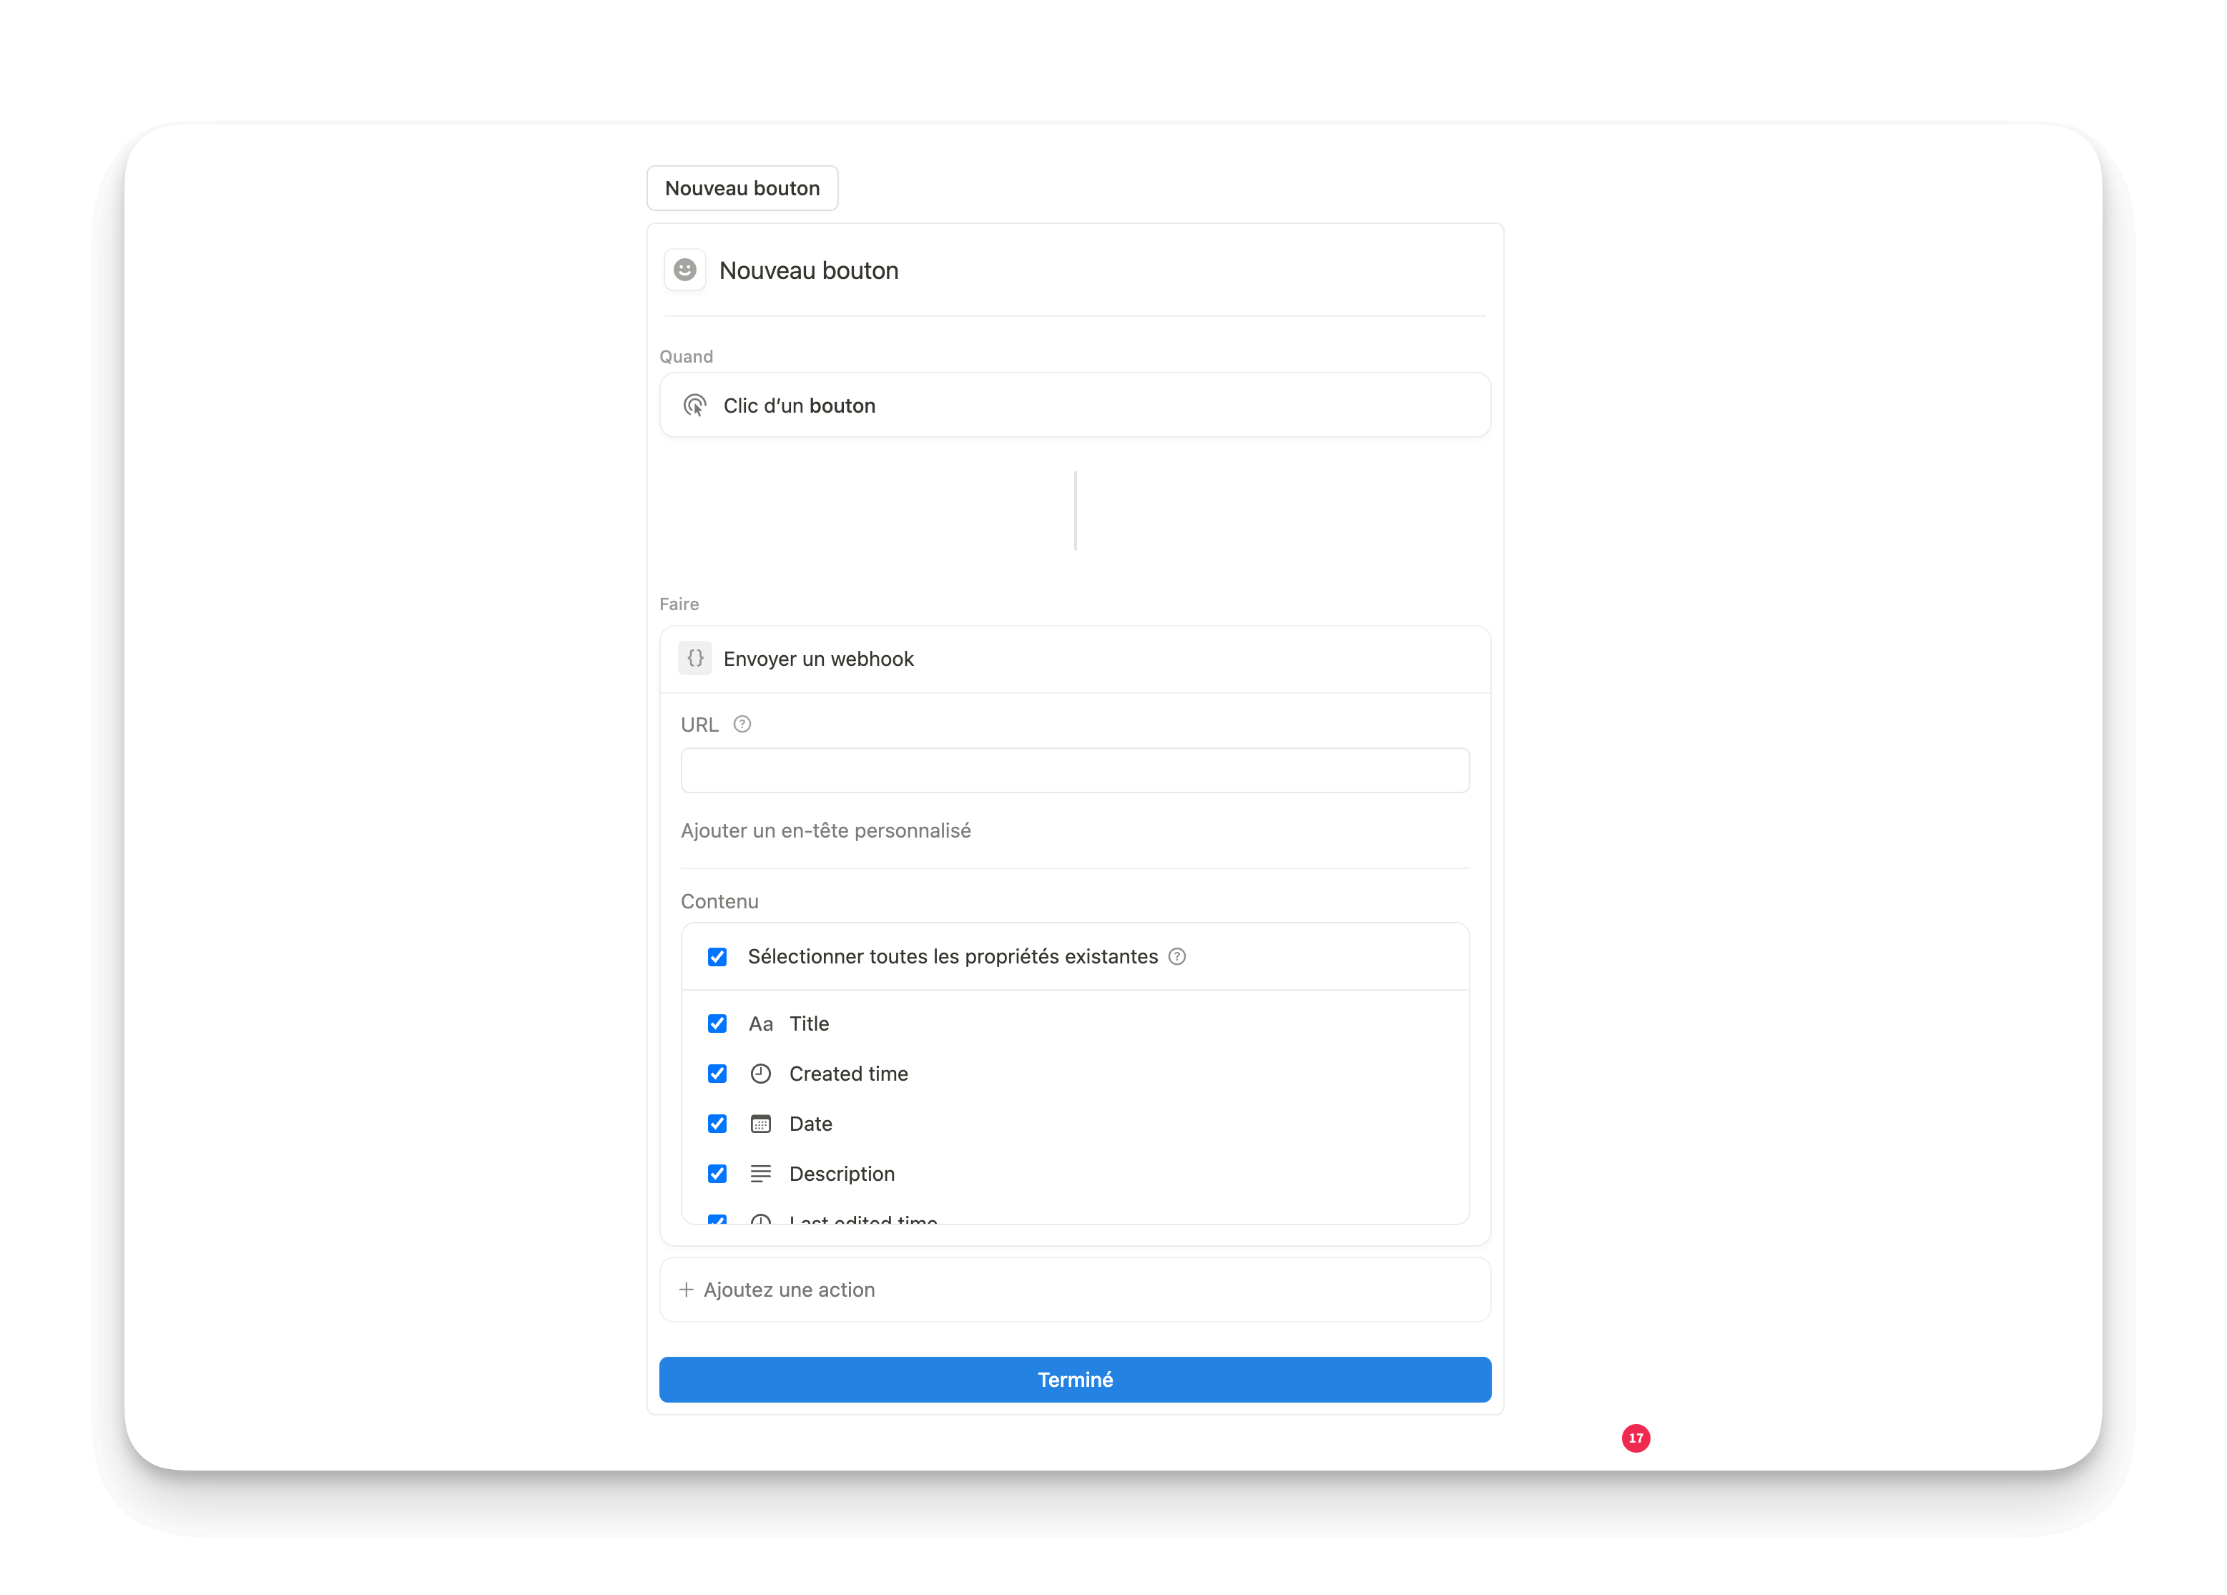
Task: Uncheck the Date property checkbox
Action: (717, 1124)
